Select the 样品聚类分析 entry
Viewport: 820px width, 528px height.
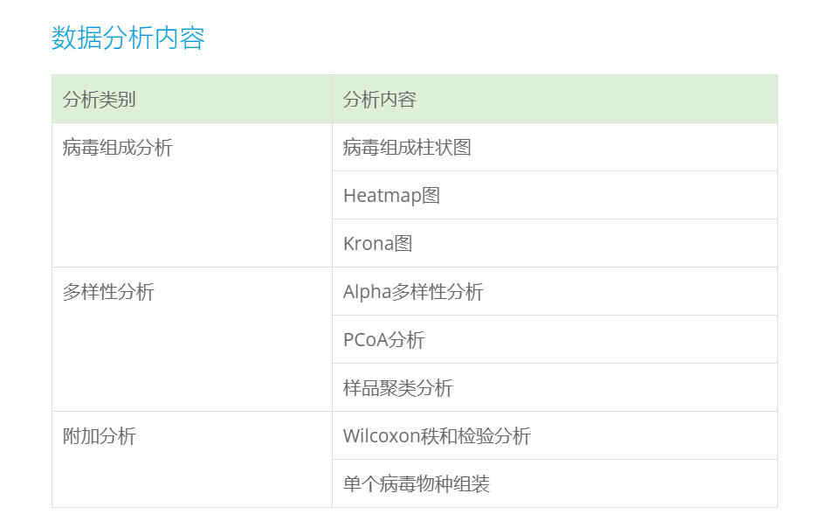click(x=398, y=388)
